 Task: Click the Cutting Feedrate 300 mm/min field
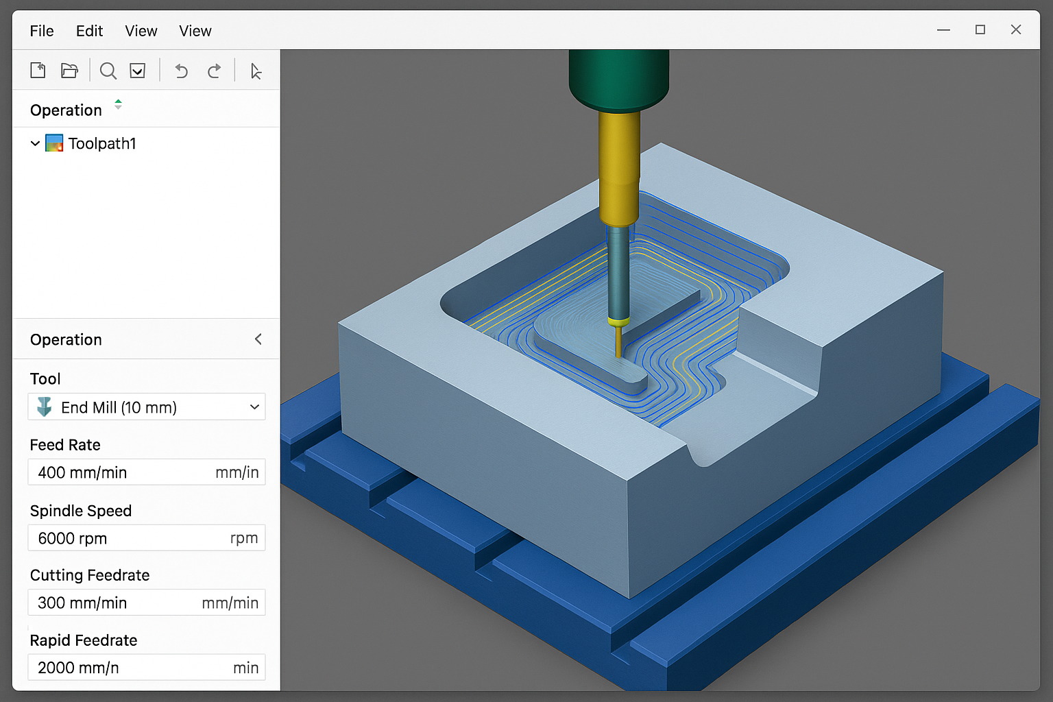[x=147, y=603]
